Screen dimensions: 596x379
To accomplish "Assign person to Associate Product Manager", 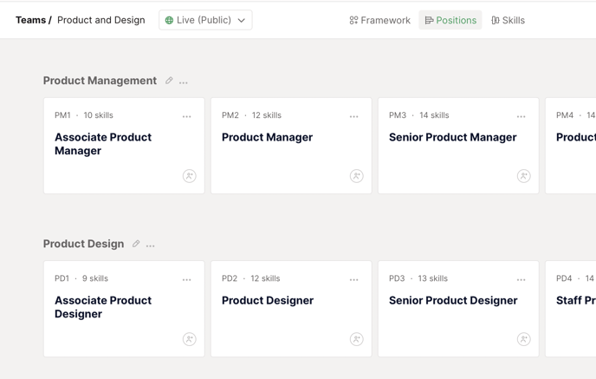I will (189, 176).
